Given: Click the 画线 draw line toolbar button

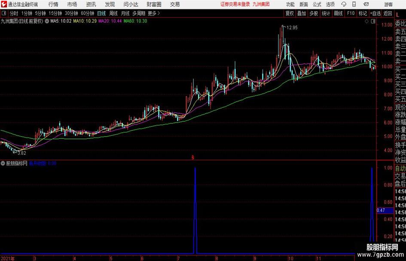Looking at the screenshot, I should click(x=338, y=13).
